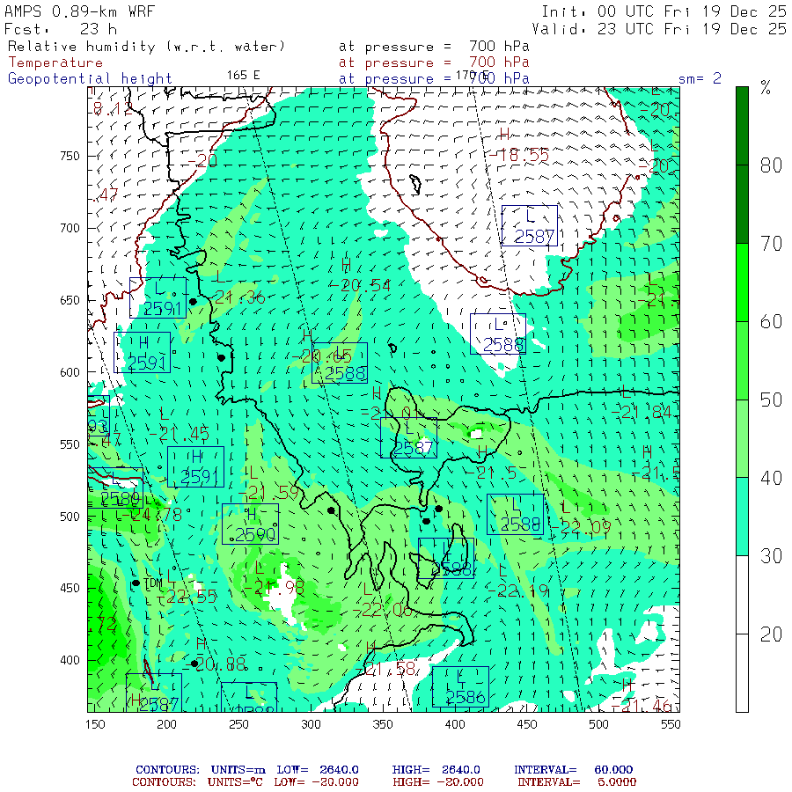The image size is (792, 792).
Task: Click the white color bar segment between 20 and 30
Action: [x=742, y=595]
